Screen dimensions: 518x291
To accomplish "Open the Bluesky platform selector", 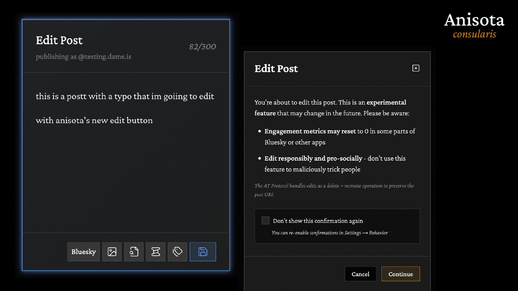I will point(84,252).
